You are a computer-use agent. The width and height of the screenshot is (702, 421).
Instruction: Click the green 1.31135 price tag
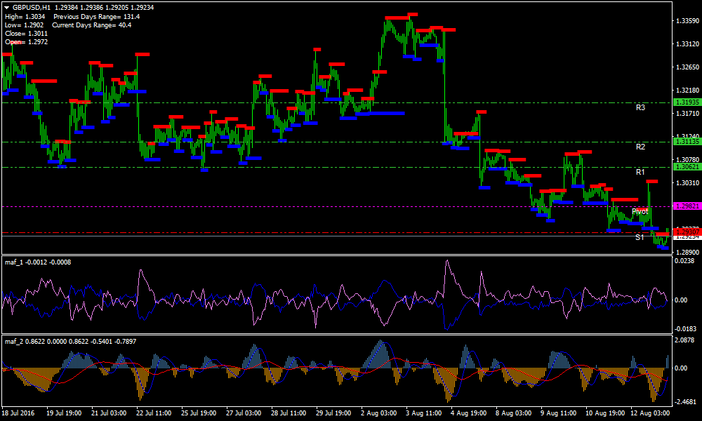[687, 142]
